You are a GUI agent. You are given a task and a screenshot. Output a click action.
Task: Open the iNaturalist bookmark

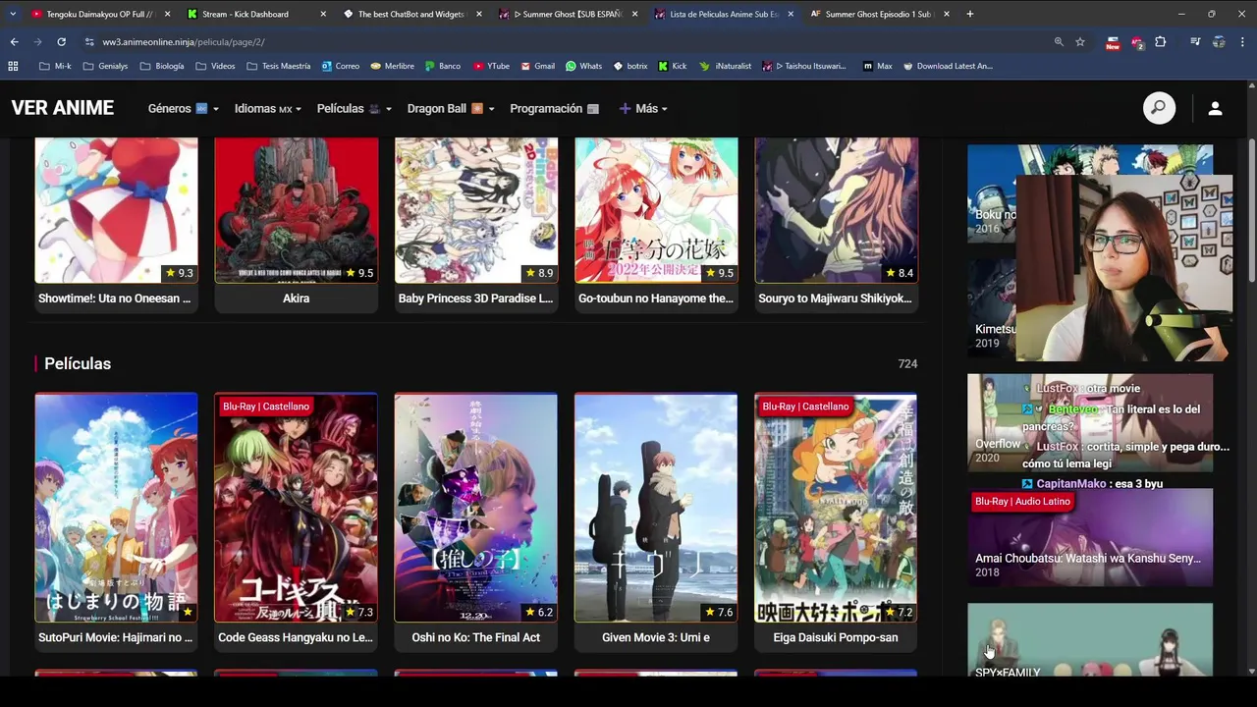click(726, 66)
